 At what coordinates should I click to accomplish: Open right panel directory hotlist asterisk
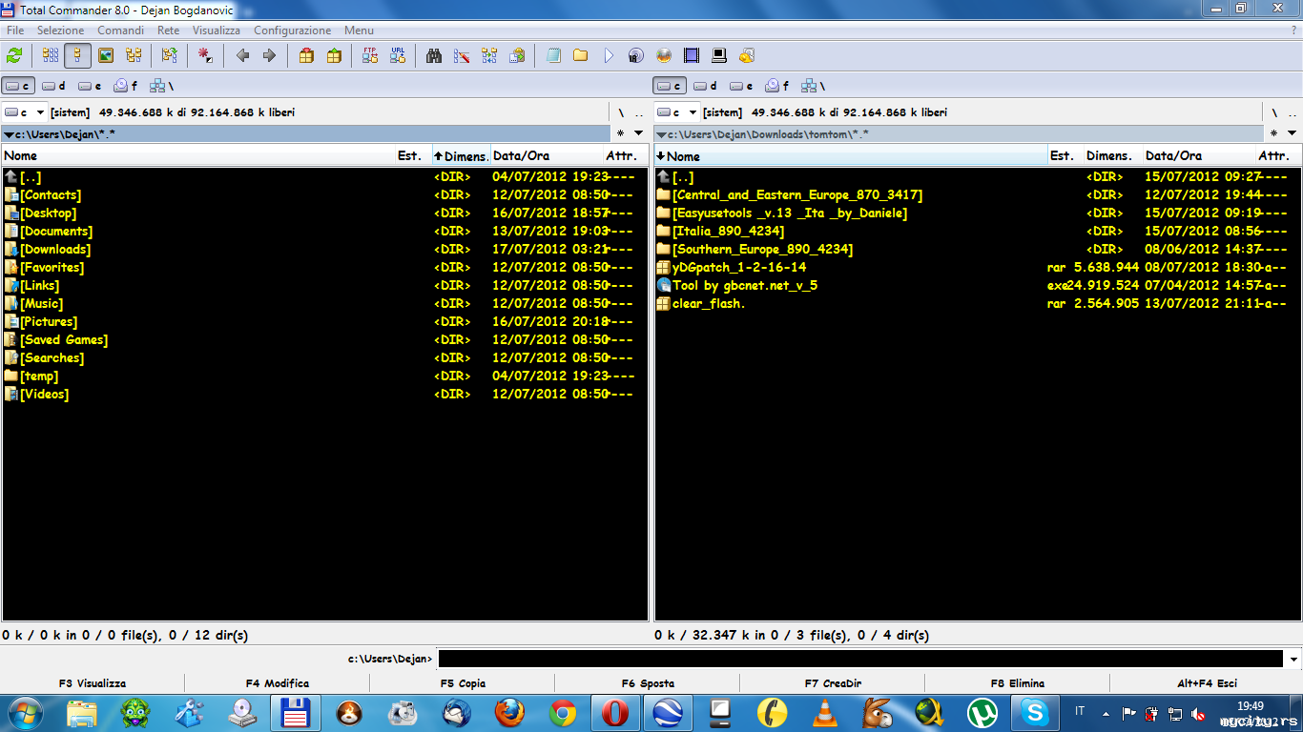1273,133
